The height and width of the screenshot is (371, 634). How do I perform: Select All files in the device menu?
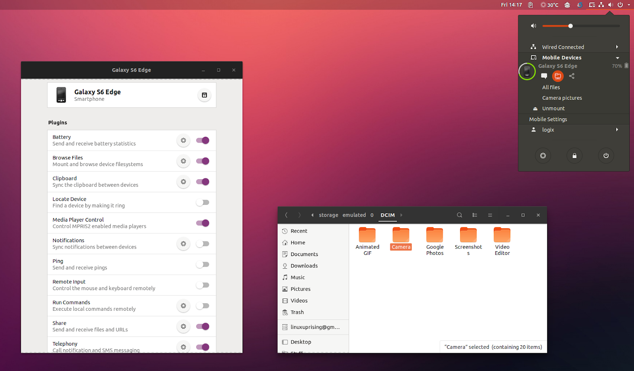[551, 87]
